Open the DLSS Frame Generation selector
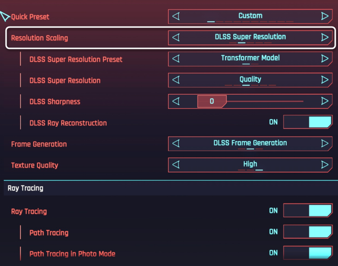Image resolution: width=338 pixels, height=266 pixels. point(250,144)
